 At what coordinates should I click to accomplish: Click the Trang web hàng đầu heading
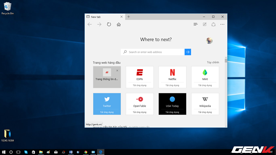tap(107, 62)
